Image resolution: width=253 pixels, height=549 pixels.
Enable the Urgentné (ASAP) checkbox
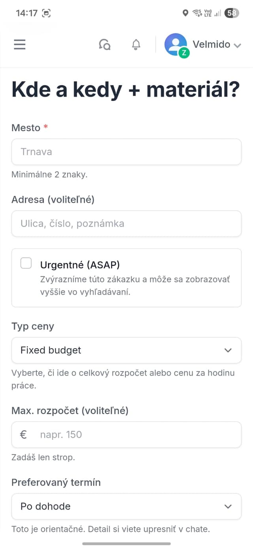click(26, 263)
